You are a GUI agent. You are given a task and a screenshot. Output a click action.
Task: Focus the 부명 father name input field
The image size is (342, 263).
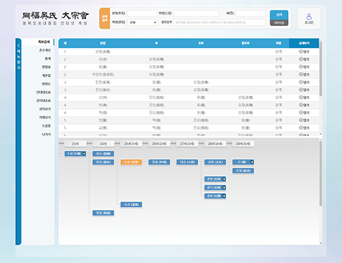pos(196,13)
